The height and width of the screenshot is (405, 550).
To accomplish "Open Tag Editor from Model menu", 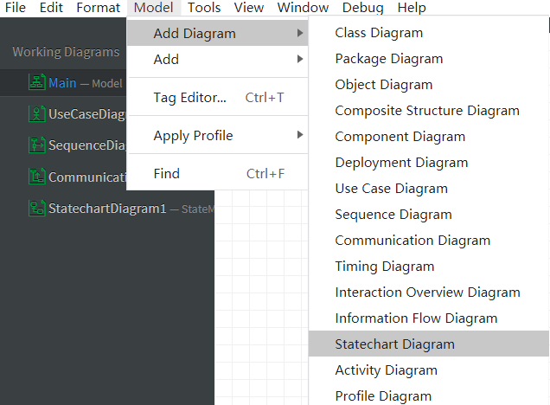I will [217, 97].
